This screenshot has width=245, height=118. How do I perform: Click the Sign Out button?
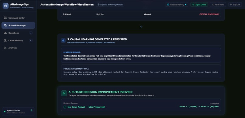coord(235,5)
